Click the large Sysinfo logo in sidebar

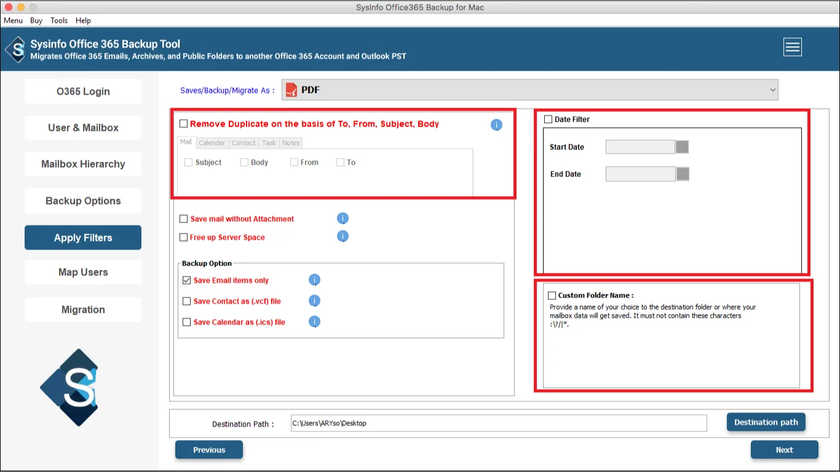tap(69, 387)
